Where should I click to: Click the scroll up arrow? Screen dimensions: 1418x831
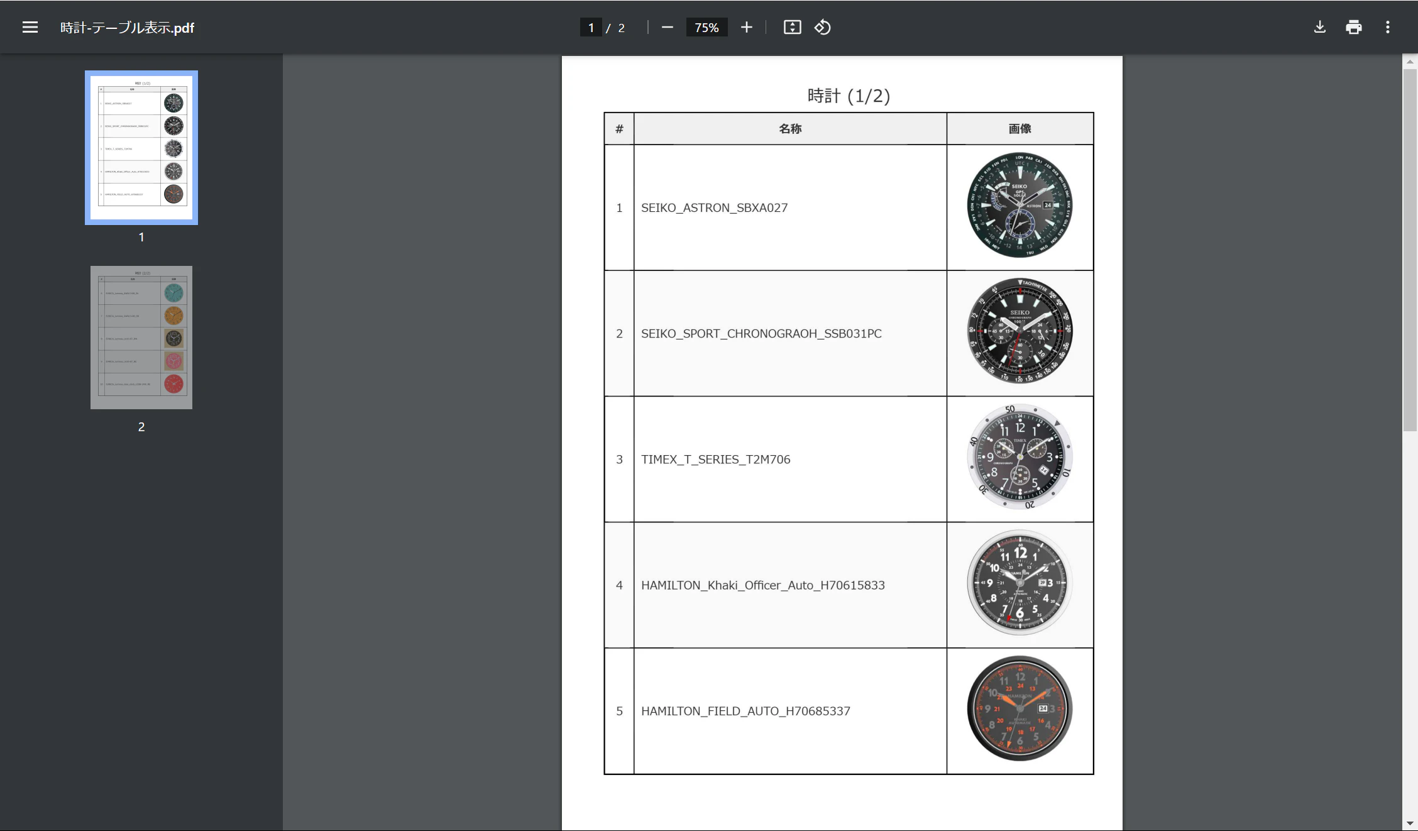click(x=1410, y=62)
